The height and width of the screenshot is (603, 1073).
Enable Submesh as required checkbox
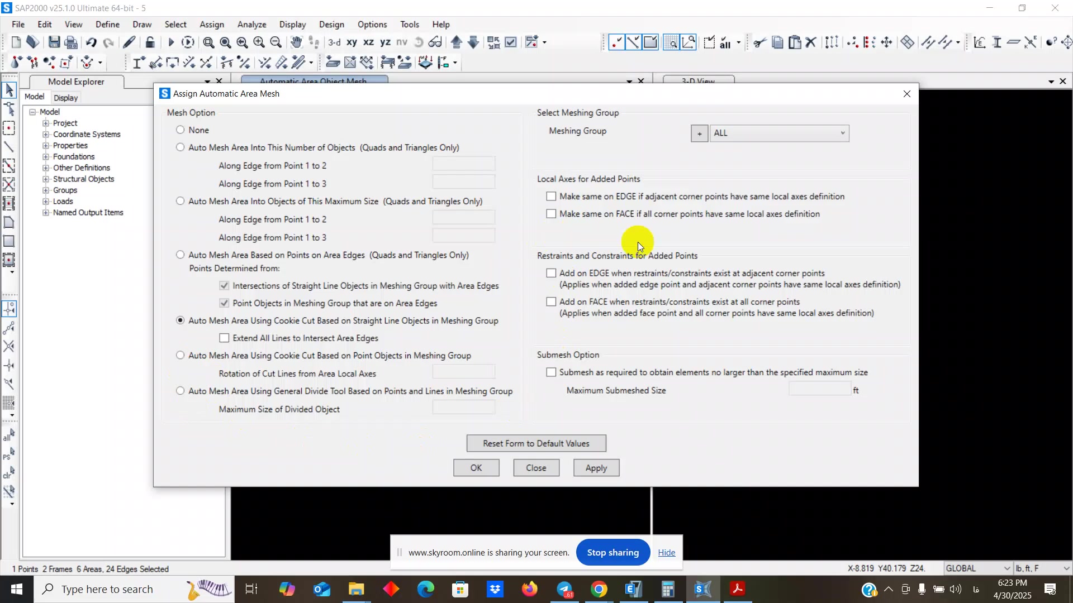551,372
